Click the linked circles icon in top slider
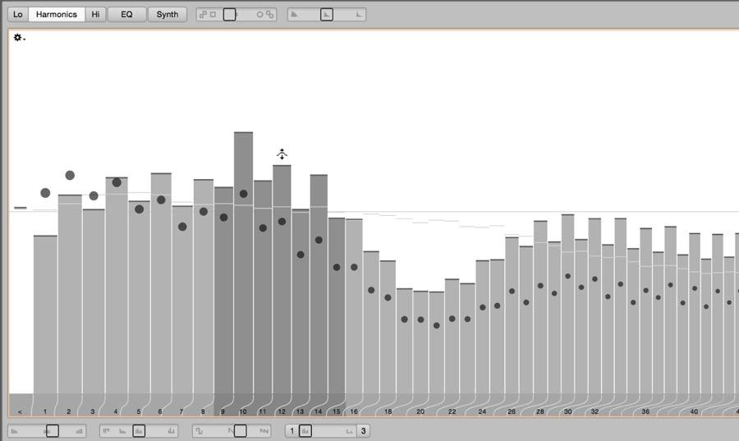739x441 pixels. click(269, 15)
